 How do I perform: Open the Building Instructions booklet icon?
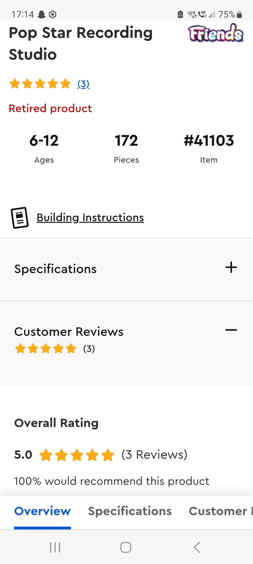click(20, 218)
